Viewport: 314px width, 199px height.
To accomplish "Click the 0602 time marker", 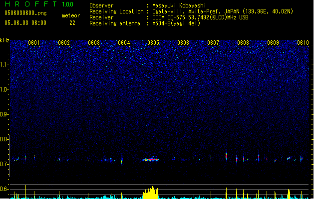I will tap(64, 43).
